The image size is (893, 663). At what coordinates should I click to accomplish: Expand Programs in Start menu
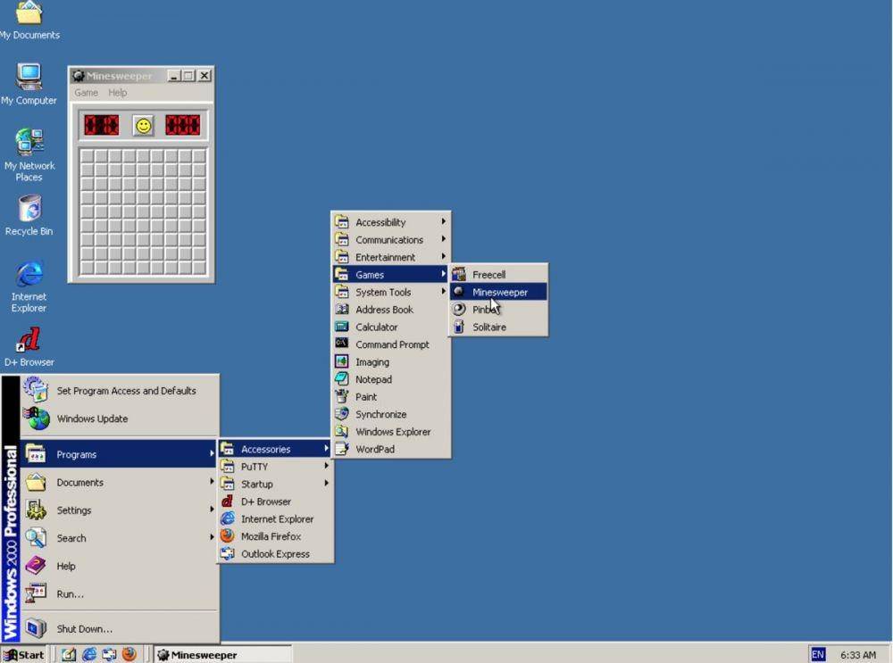point(119,454)
